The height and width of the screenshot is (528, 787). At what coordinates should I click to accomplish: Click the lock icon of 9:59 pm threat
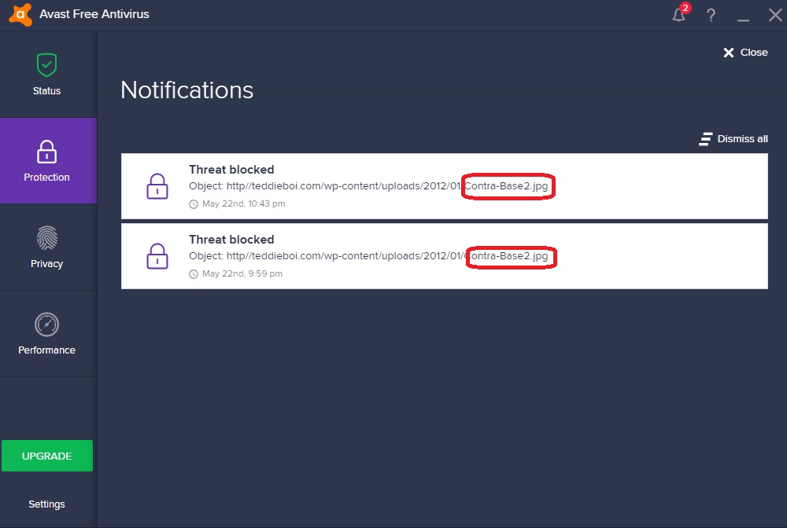157,256
